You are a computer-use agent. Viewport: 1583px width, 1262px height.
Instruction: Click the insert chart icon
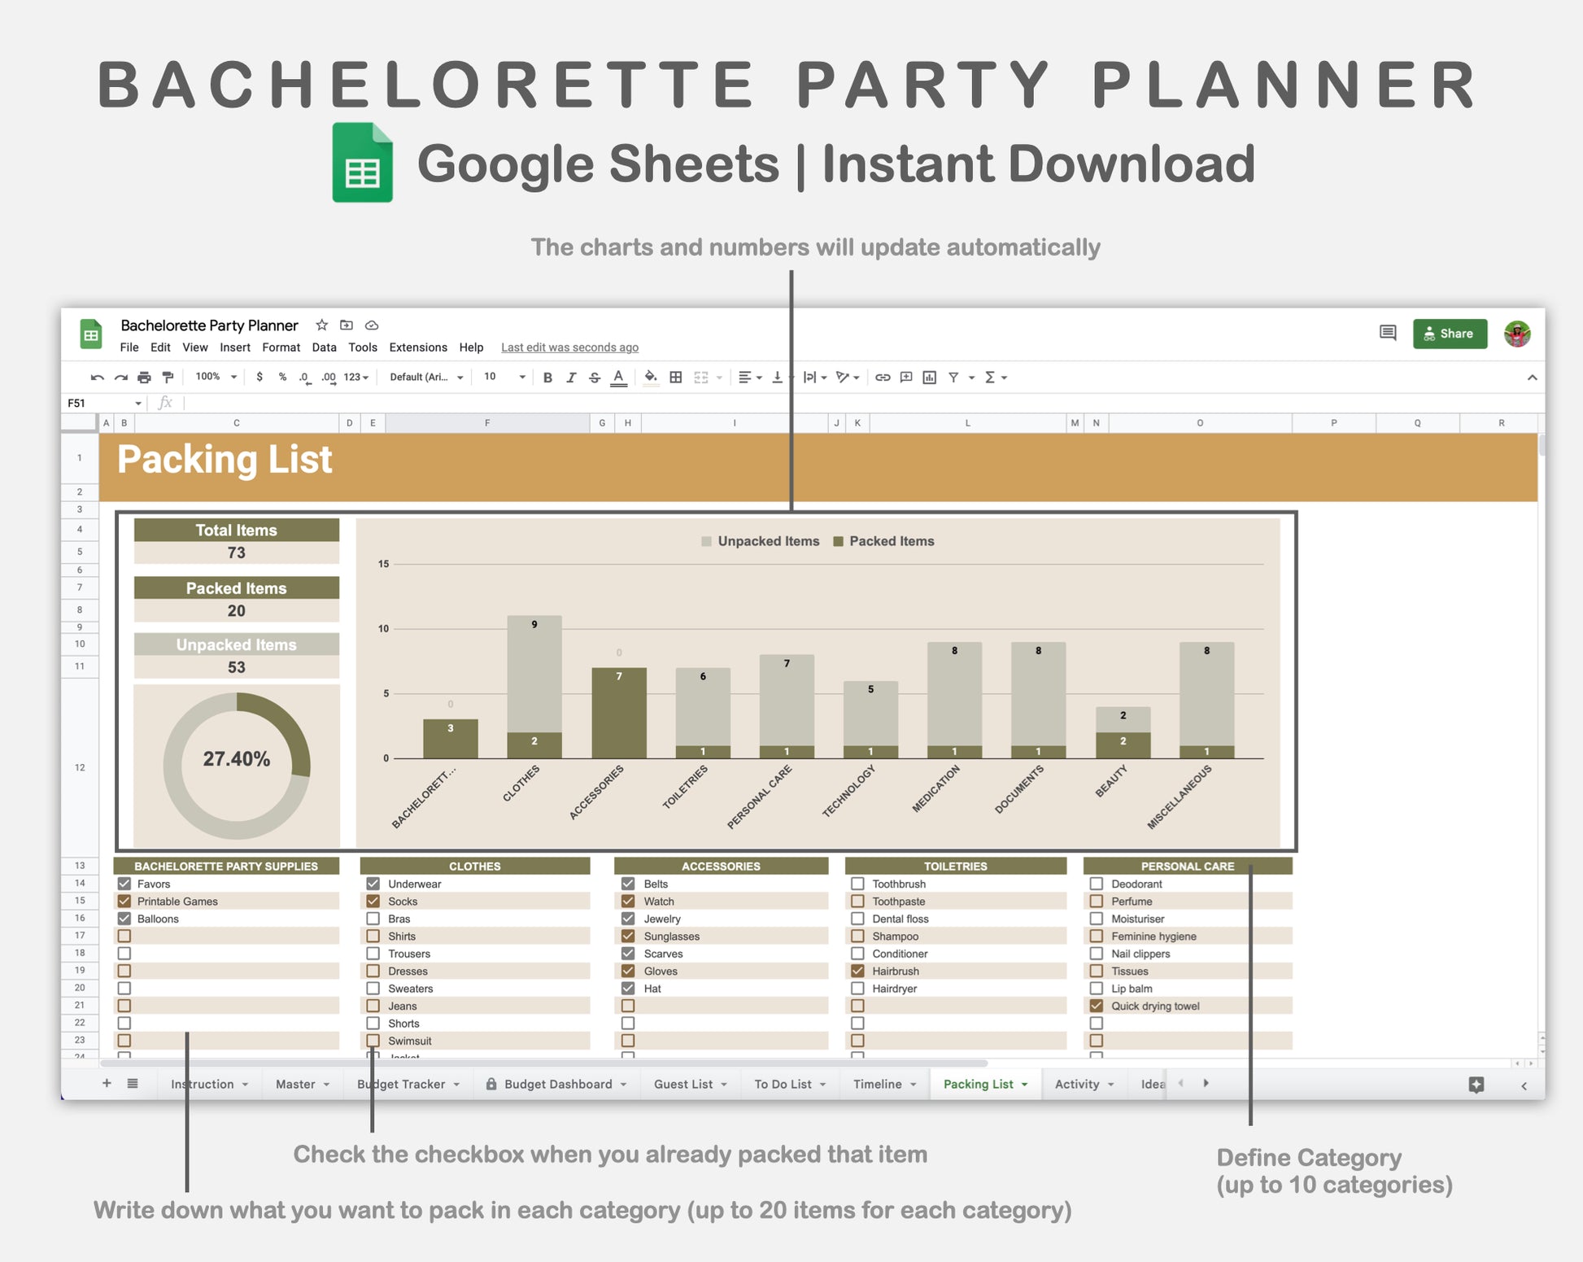pyautogui.click(x=929, y=378)
